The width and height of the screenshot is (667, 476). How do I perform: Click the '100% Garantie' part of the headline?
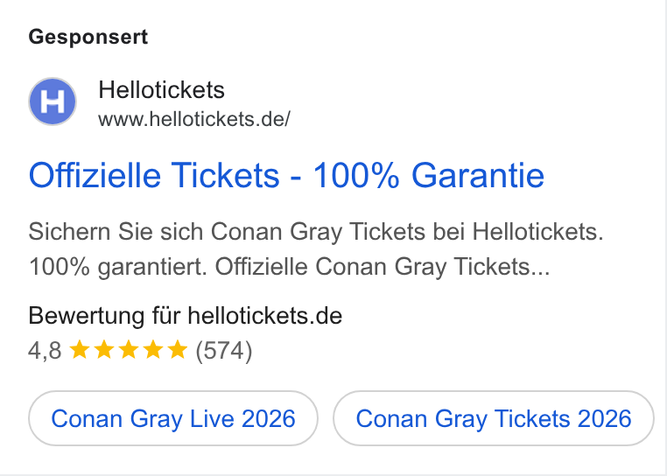click(x=429, y=175)
